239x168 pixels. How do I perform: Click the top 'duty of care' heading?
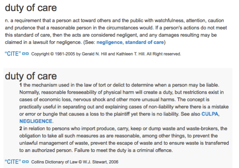31,7
